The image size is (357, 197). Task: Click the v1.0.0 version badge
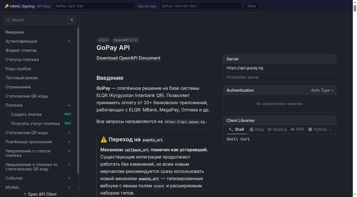coord(103,40)
